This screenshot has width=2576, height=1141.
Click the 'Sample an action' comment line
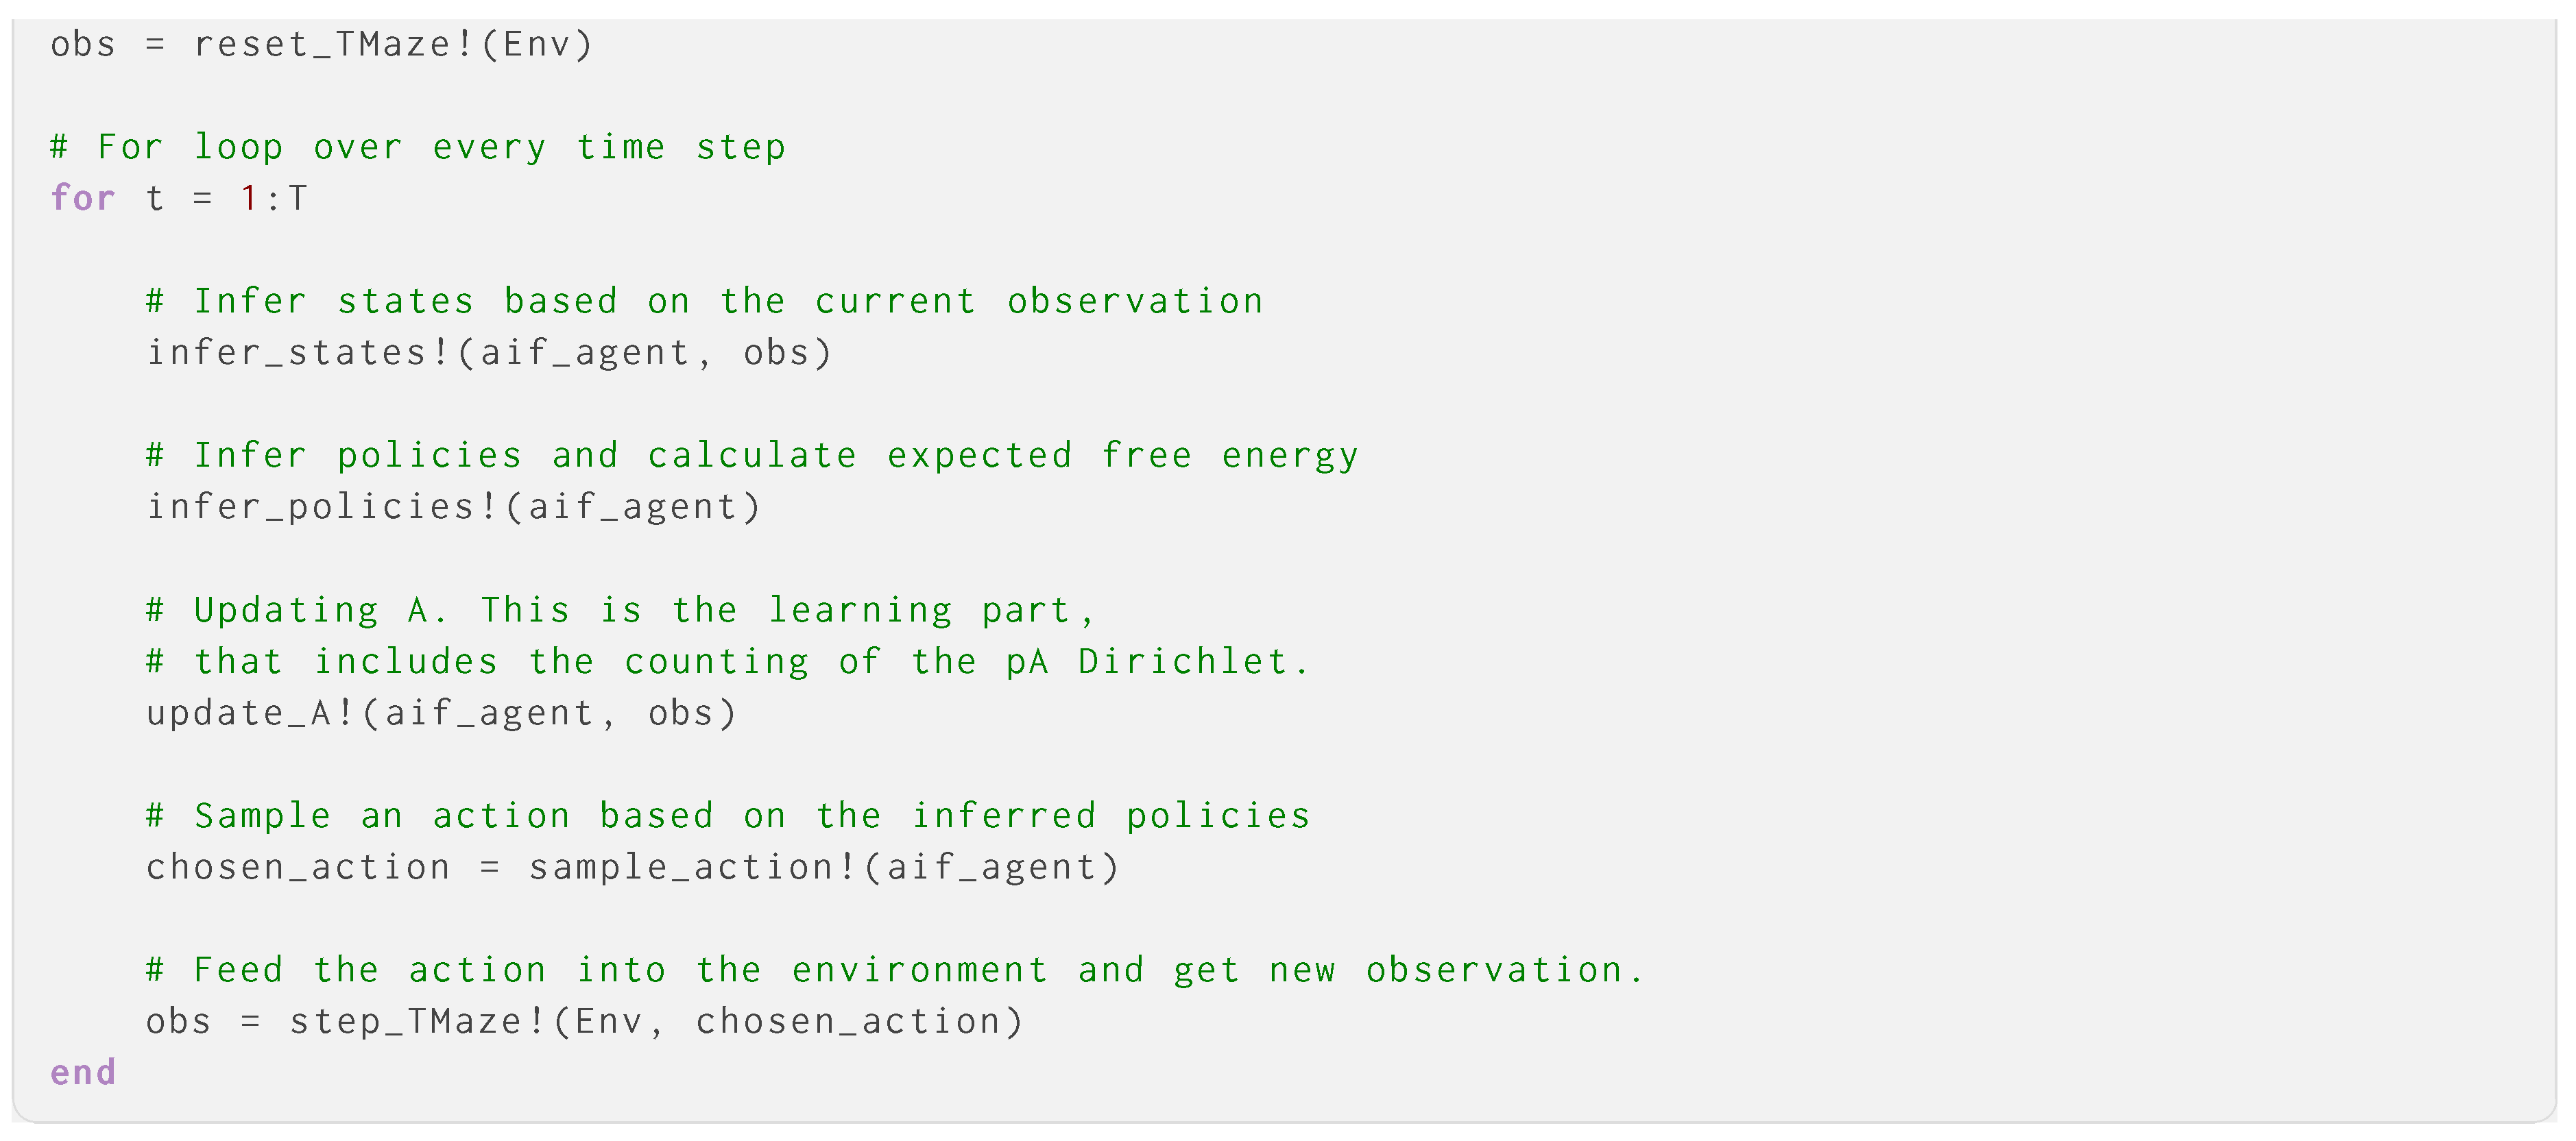click(x=727, y=816)
